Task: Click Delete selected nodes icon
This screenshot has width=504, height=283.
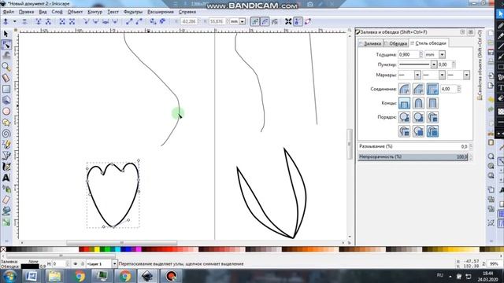Action: 24,21
